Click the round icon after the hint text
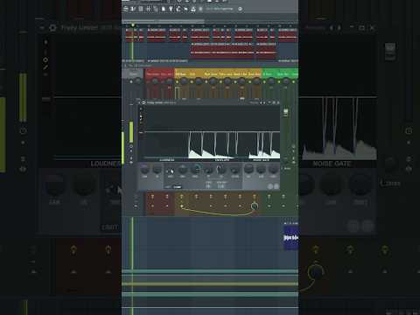 pos(240,9)
